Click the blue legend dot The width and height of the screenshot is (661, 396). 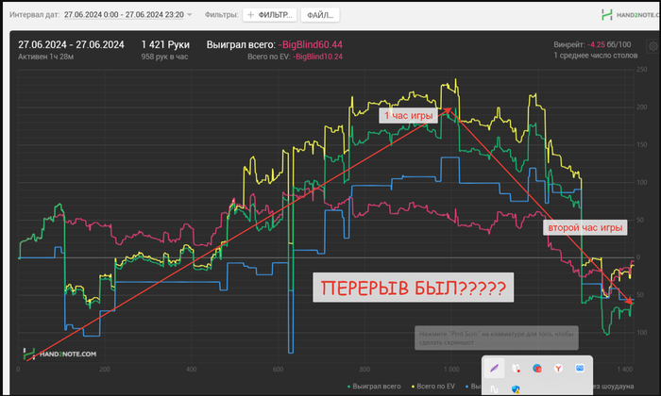[x=466, y=387]
